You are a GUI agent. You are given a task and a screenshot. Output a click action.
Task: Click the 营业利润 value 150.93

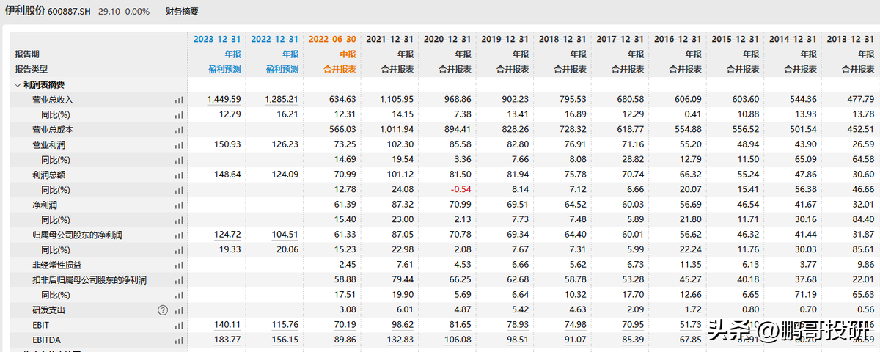[x=227, y=145]
